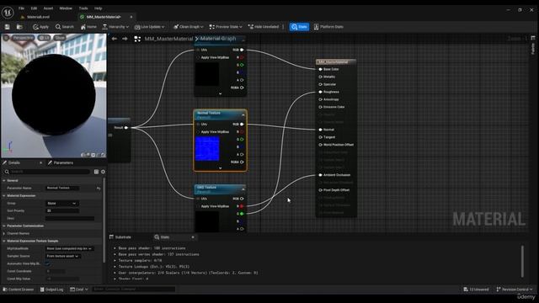Open Search in the material editor toolbar
539x303 pixels.
(x=65, y=27)
